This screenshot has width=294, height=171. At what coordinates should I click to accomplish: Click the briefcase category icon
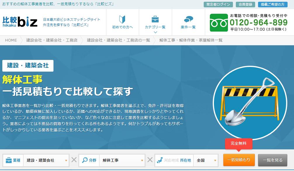155,19
